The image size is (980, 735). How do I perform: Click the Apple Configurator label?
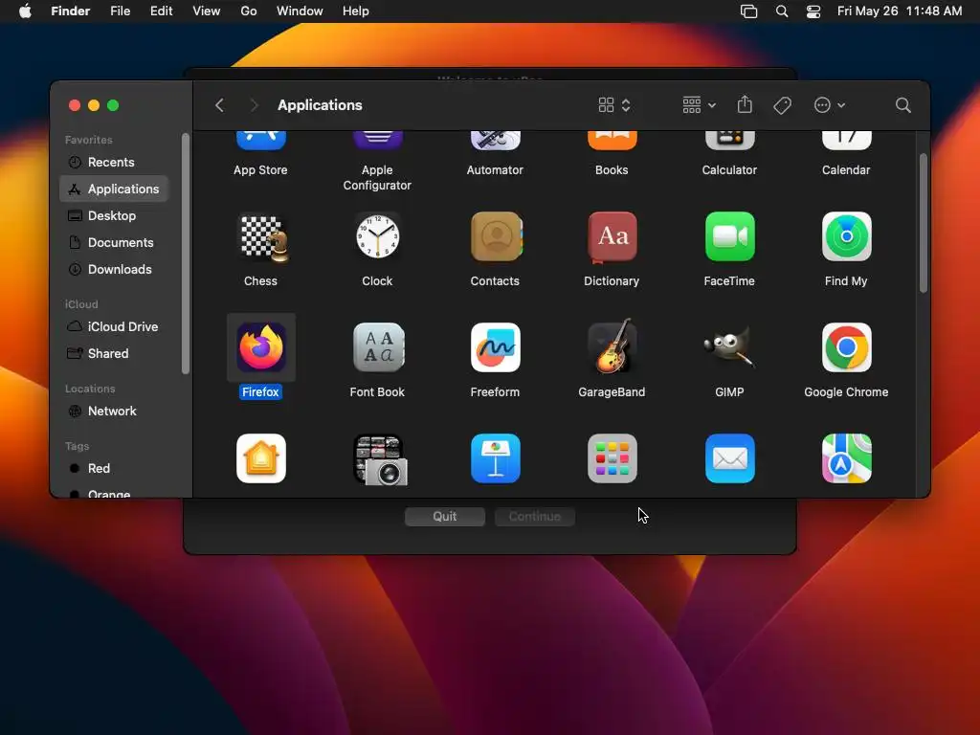pyautogui.click(x=377, y=177)
